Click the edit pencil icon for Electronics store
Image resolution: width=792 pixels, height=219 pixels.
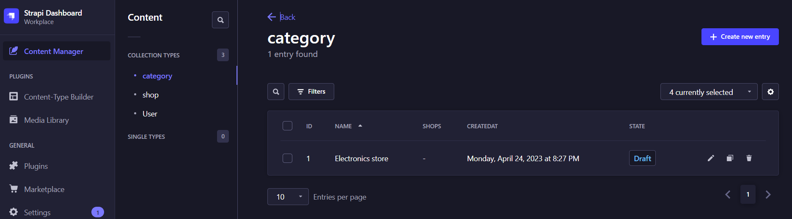[x=711, y=158]
